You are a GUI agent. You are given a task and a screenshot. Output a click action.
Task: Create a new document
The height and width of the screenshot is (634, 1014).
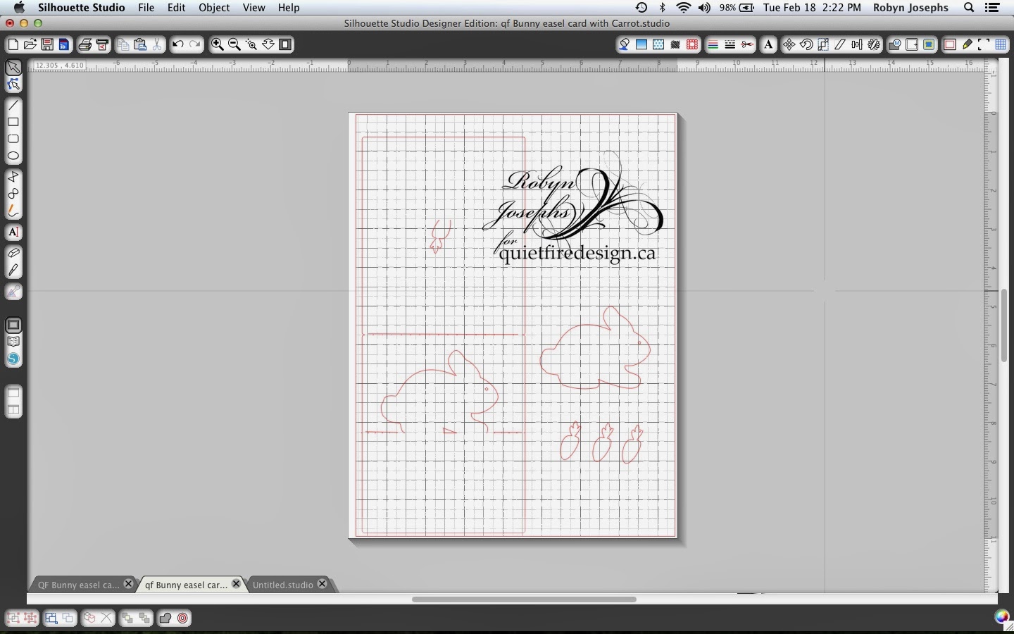coord(13,44)
